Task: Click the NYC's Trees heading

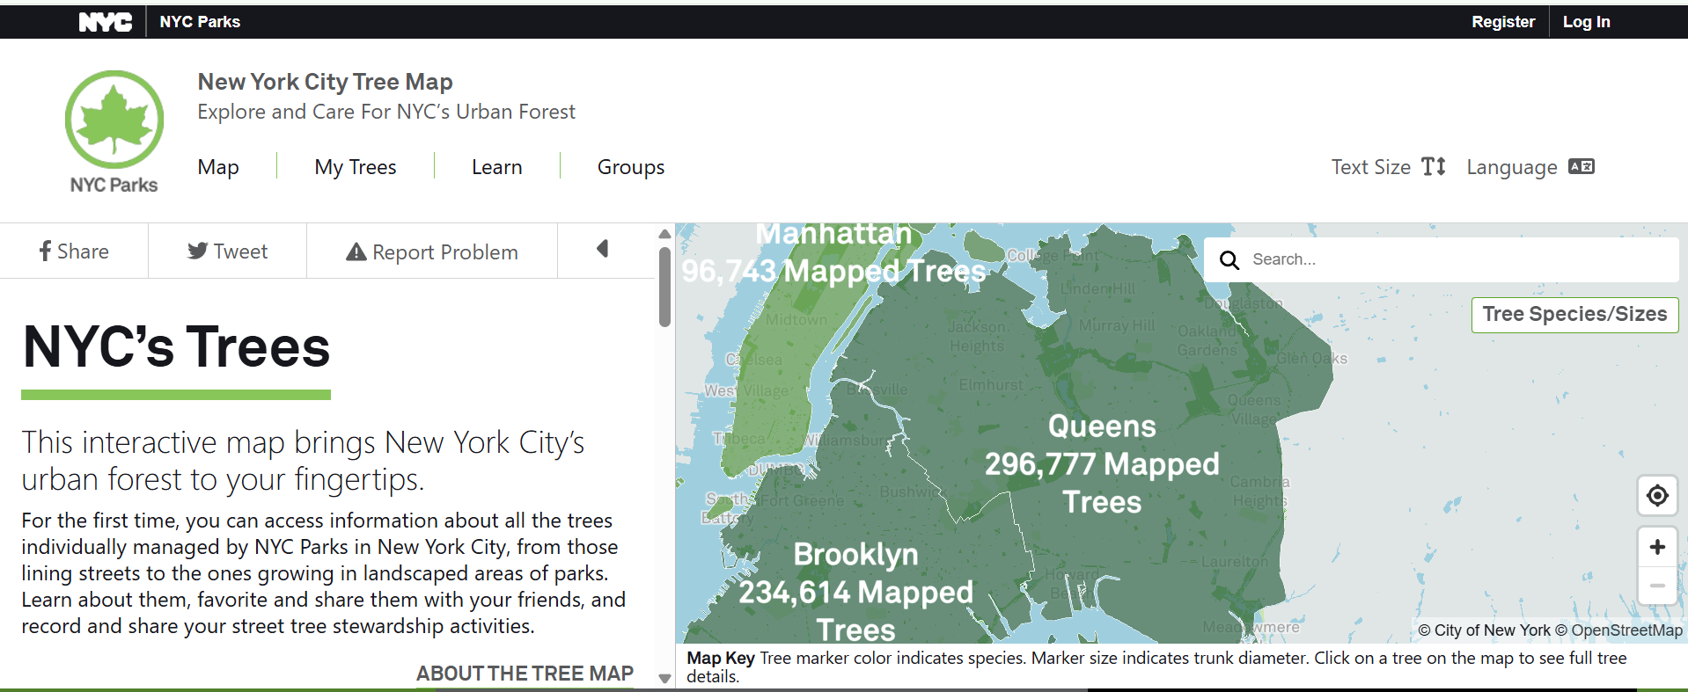Action: tap(176, 346)
